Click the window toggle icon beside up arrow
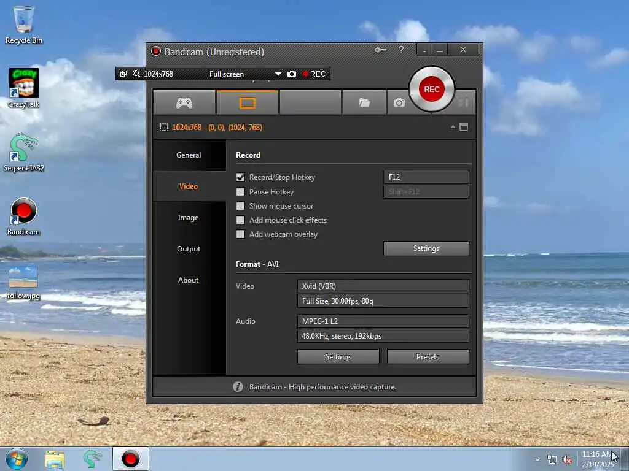The height and width of the screenshot is (471, 629). 464,127
